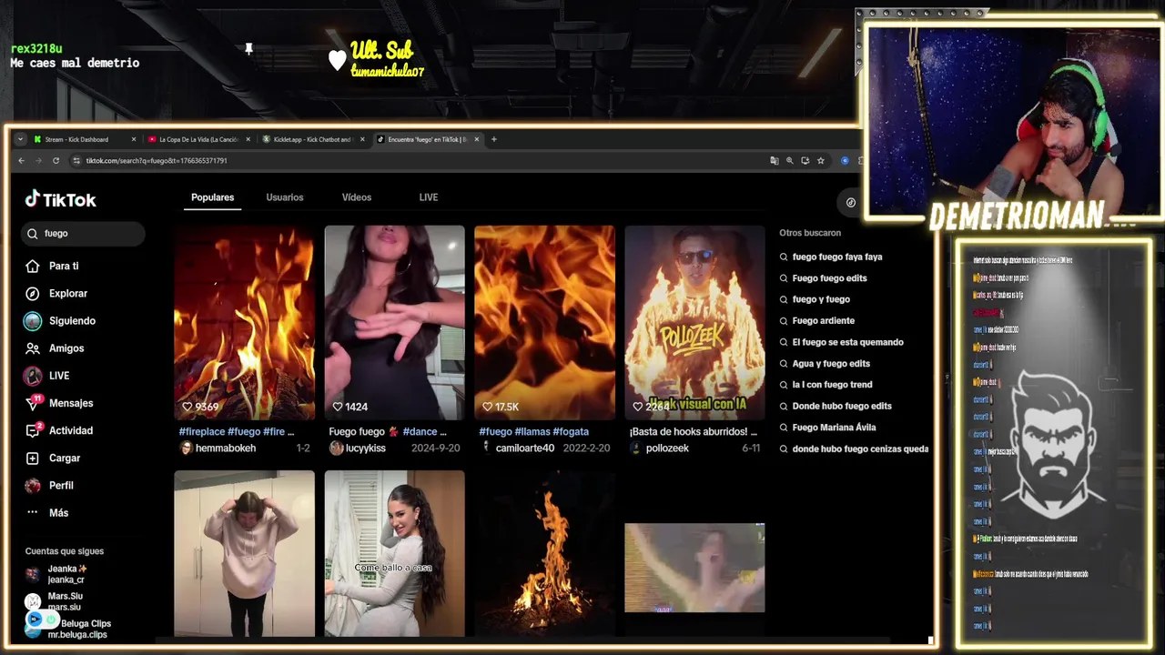Close the Stream - Kick Dashboard tab
This screenshot has height=655, width=1165.
pos(134,139)
